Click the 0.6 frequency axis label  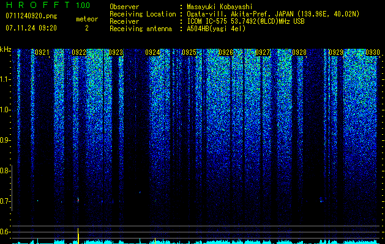coord(4,232)
